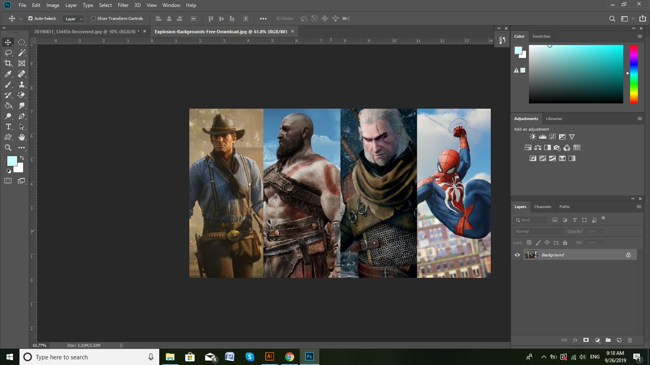
Task: Select the Crop tool
Action: pyautogui.click(x=8, y=63)
